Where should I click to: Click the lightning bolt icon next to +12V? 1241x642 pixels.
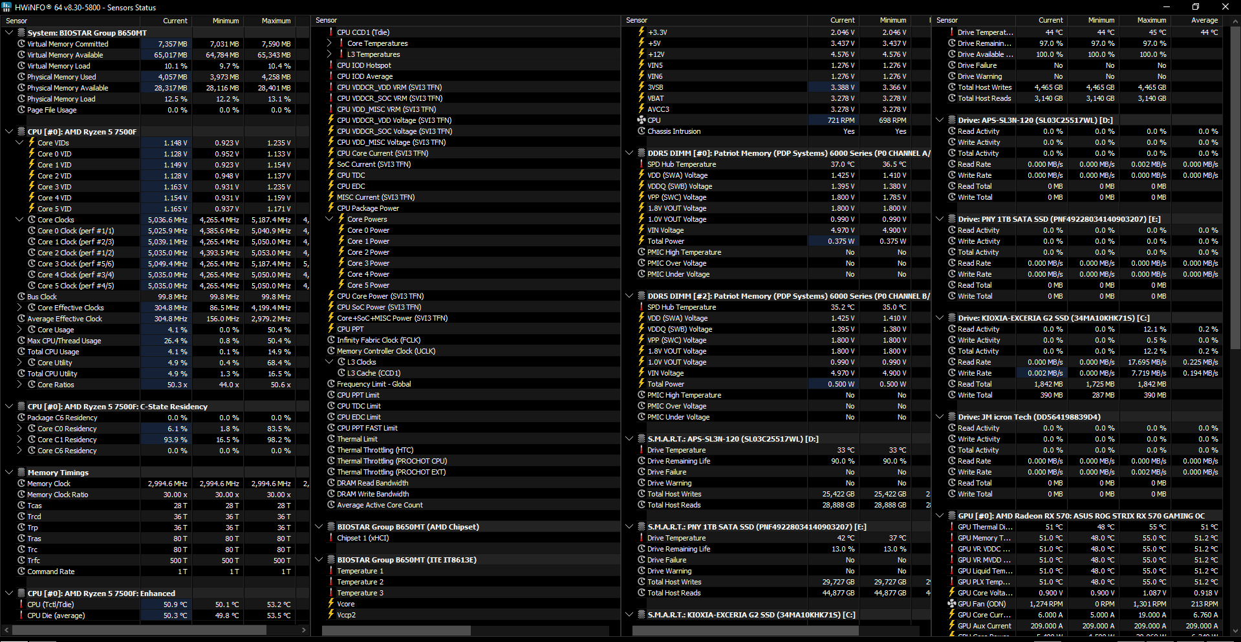coord(642,54)
